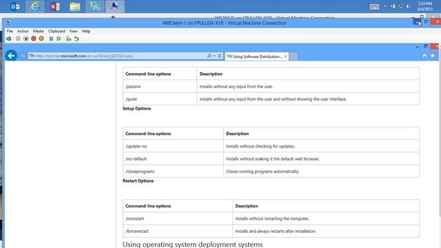Image resolution: width=441 pixels, height=248 pixels.
Task: Open OneNote from the taskbar
Action: (x=55, y=6)
